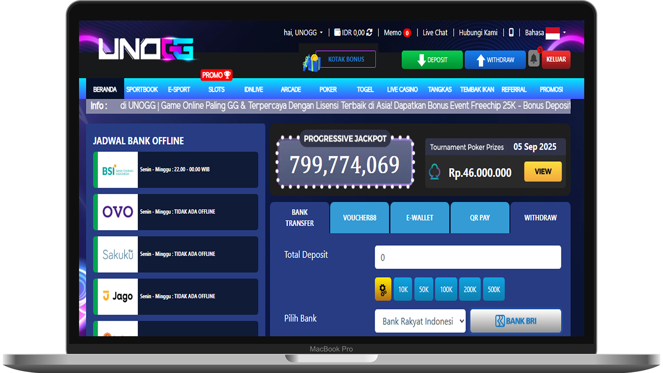Click the BSI bank logo
Screen dimensions: 663x373
point(117,170)
